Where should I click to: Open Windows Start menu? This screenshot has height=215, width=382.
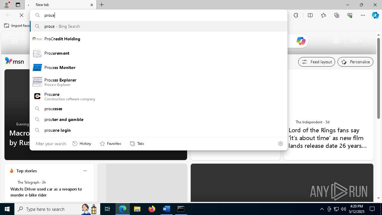coord(7,209)
